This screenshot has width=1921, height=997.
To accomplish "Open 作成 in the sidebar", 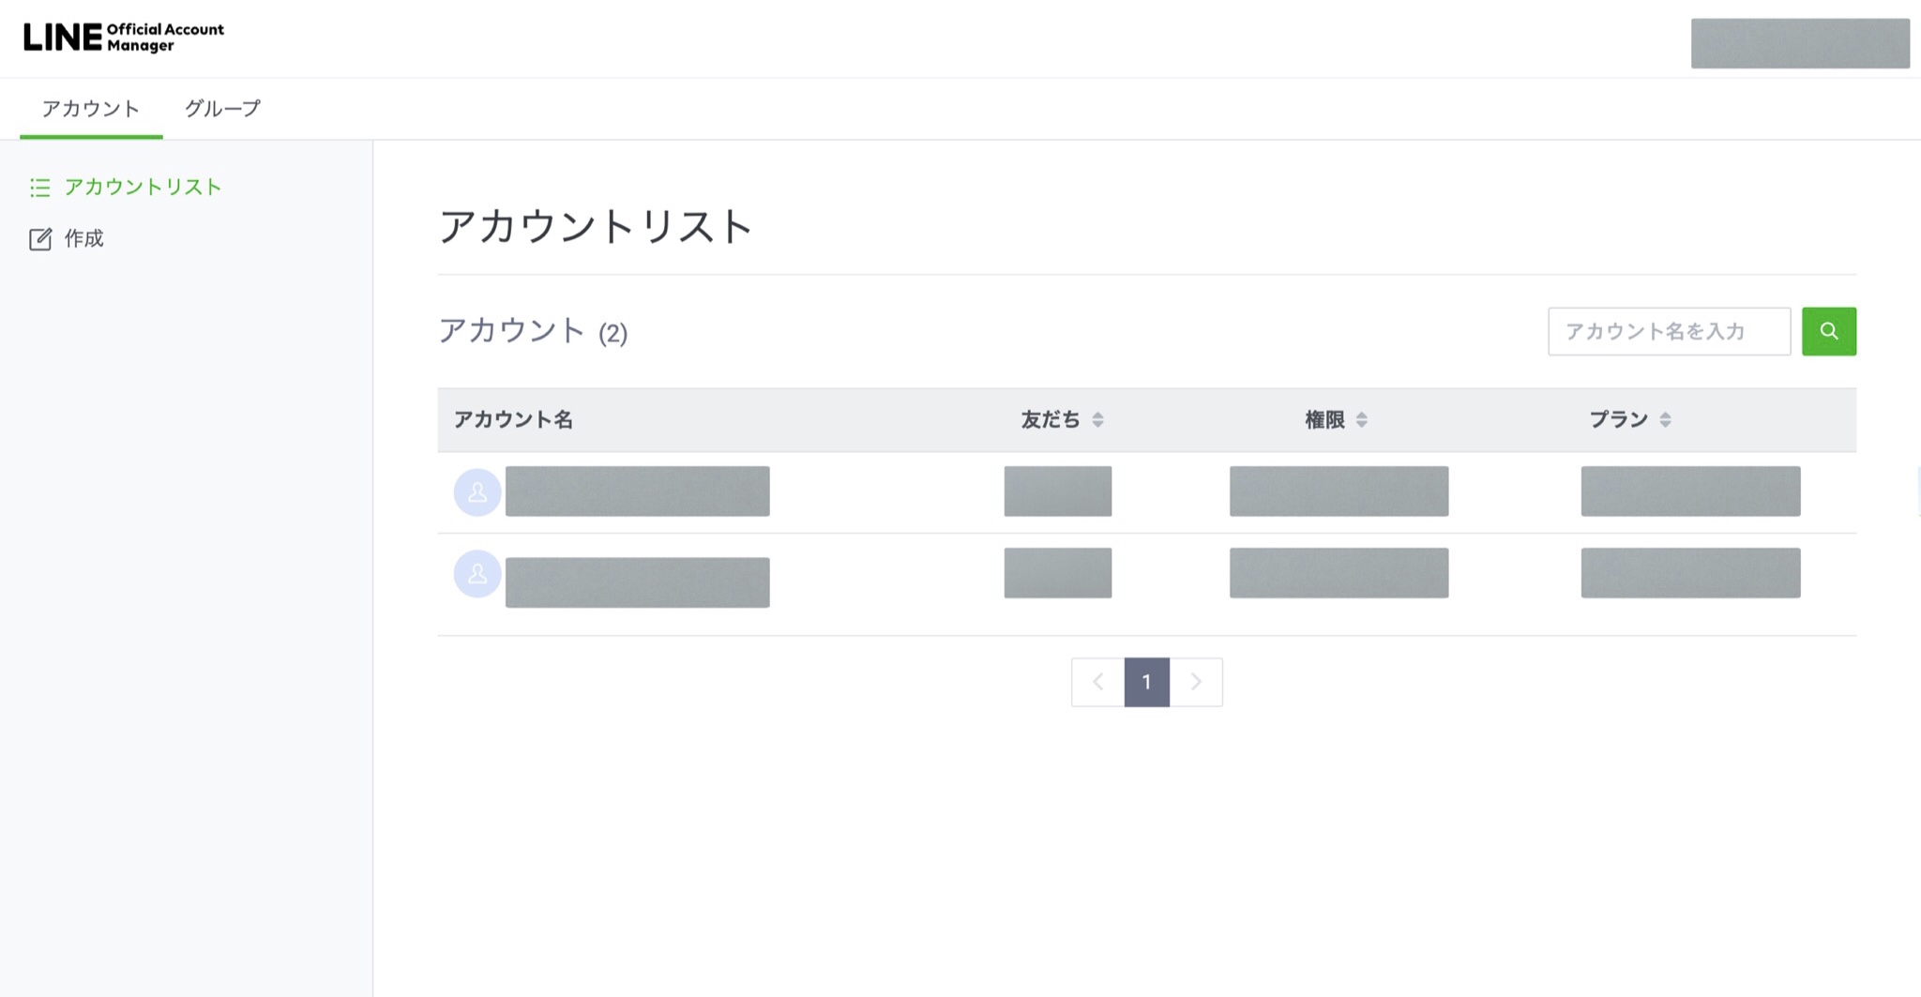I will pyautogui.click(x=83, y=239).
